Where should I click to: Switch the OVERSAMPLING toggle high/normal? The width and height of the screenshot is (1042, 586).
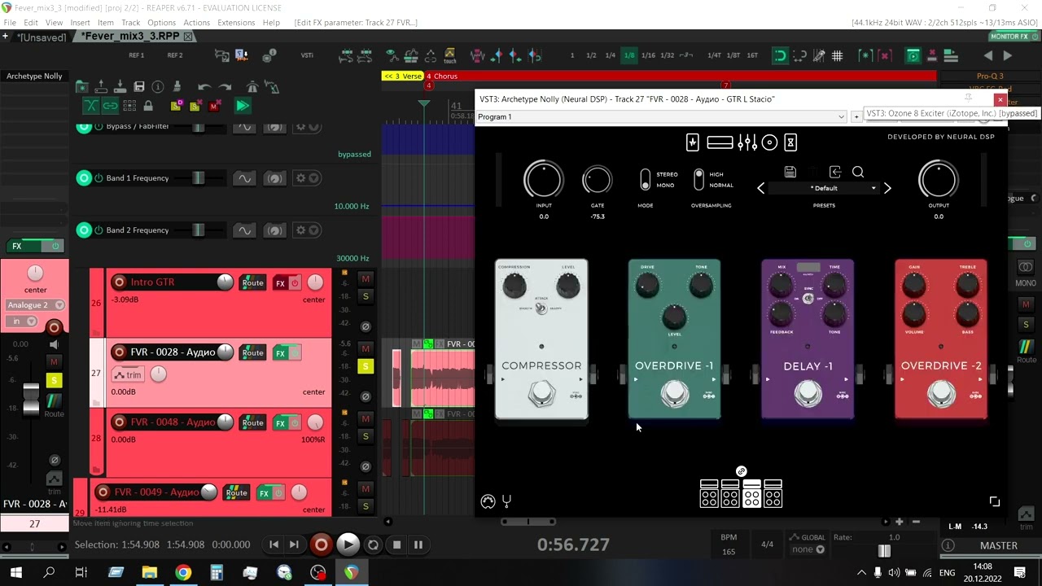pos(698,179)
